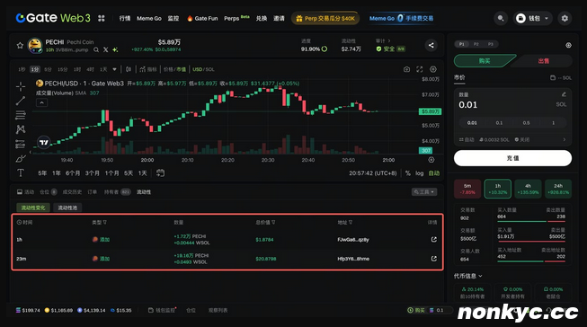Switch to the 流动性池 liquidity pool sub-tab
The height and width of the screenshot is (327, 587).
(67, 208)
